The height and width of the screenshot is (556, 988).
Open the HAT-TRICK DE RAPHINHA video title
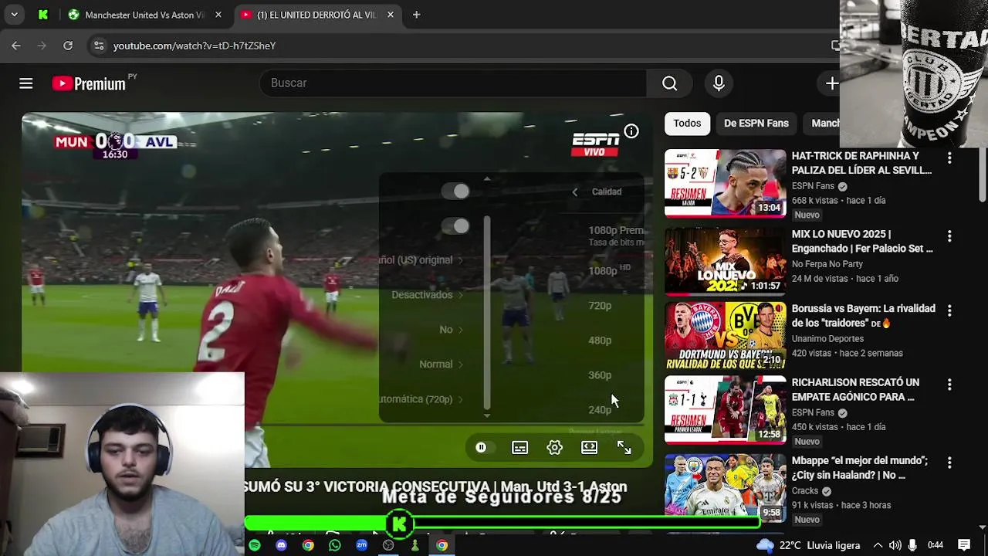(861, 163)
